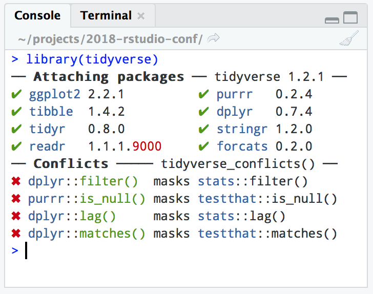
Task: Click the green checkmark beside forcats
Action: click(x=203, y=146)
